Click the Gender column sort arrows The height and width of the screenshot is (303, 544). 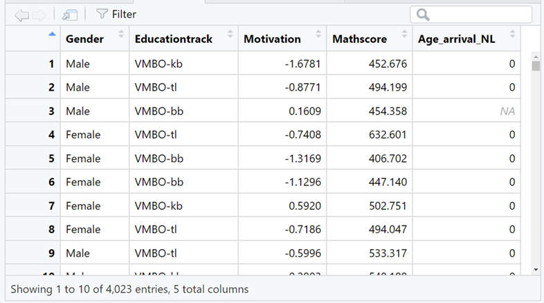(x=122, y=34)
